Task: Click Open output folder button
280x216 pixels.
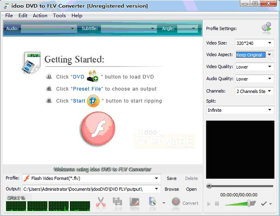Action: pyautogui.click(x=191, y=189)
